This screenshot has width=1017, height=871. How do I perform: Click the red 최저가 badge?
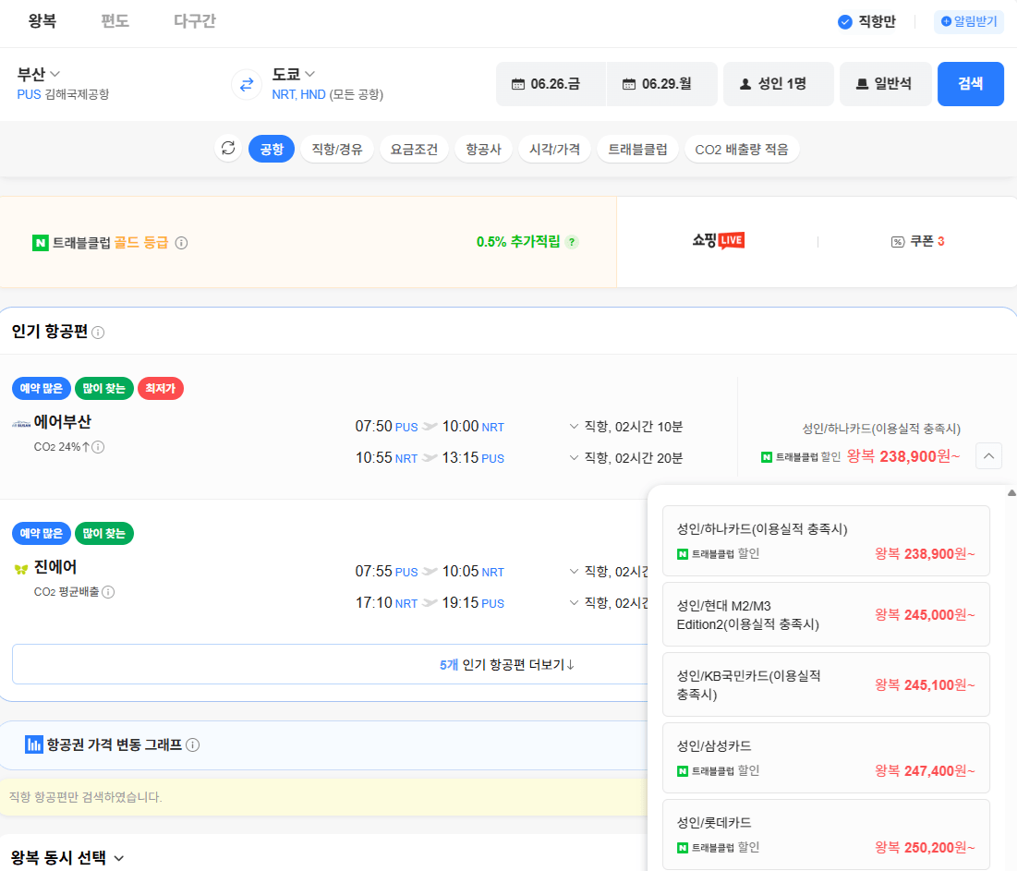(161, 389)
